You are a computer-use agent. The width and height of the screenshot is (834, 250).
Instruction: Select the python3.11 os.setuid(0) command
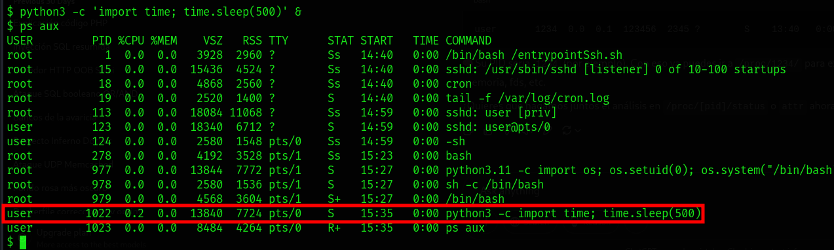point(639,170)
